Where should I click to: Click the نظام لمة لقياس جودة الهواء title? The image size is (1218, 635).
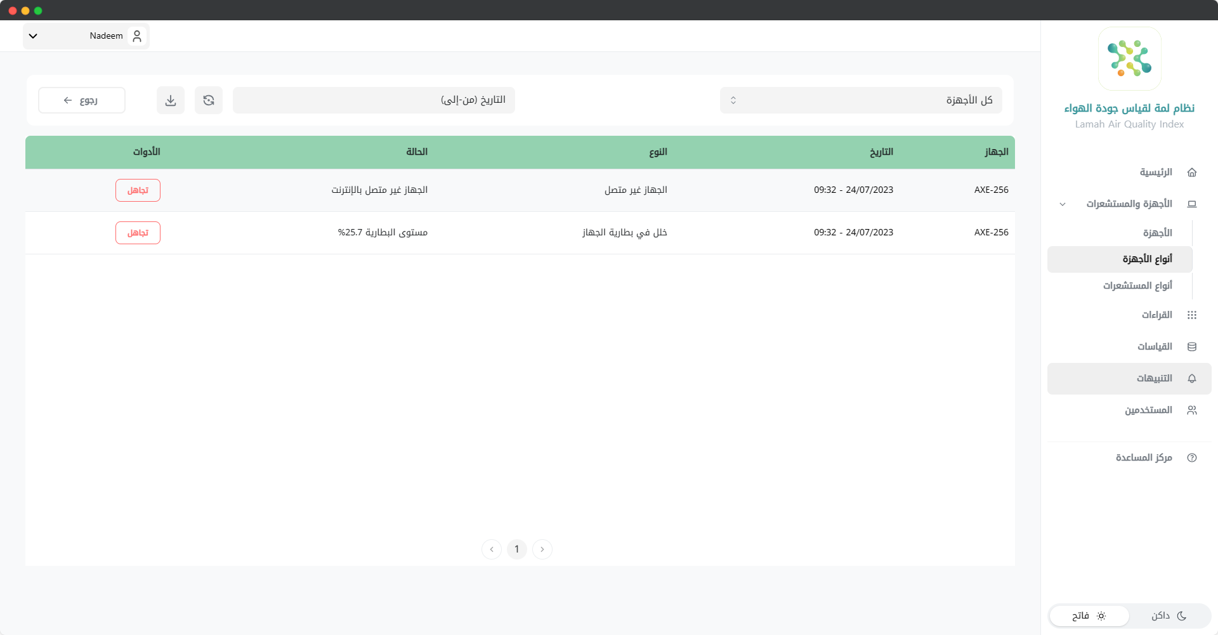1129,108
